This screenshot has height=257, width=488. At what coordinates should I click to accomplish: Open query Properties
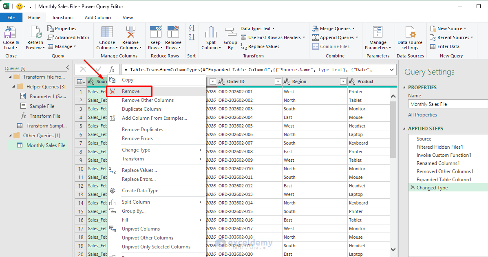[62, 28]
